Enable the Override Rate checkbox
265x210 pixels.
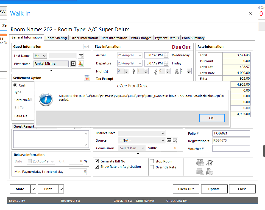152,167
